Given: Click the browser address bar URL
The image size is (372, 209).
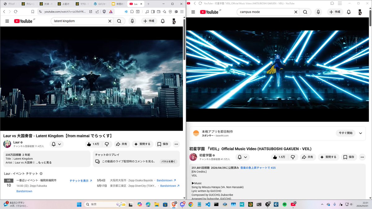Looking at the screenshot, I should [65, 11].
